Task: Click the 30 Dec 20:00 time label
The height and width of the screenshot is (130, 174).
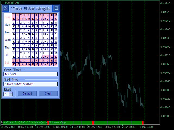Action: [112, 127]
